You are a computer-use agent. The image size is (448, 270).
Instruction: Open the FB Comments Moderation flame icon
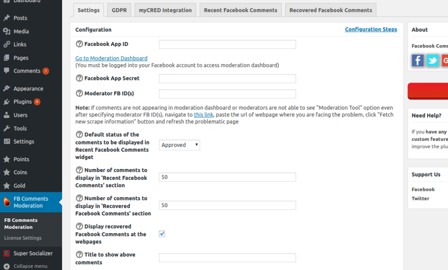6,202
